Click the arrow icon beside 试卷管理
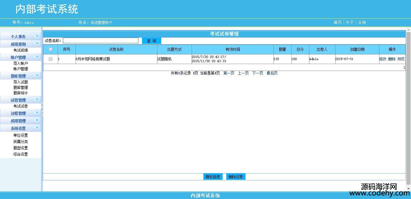The image size is (411, 199). point(37,99)
